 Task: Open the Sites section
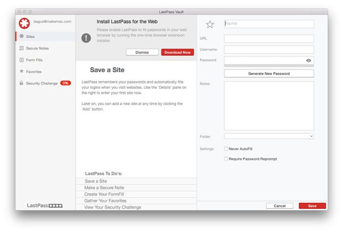(46, 37)
